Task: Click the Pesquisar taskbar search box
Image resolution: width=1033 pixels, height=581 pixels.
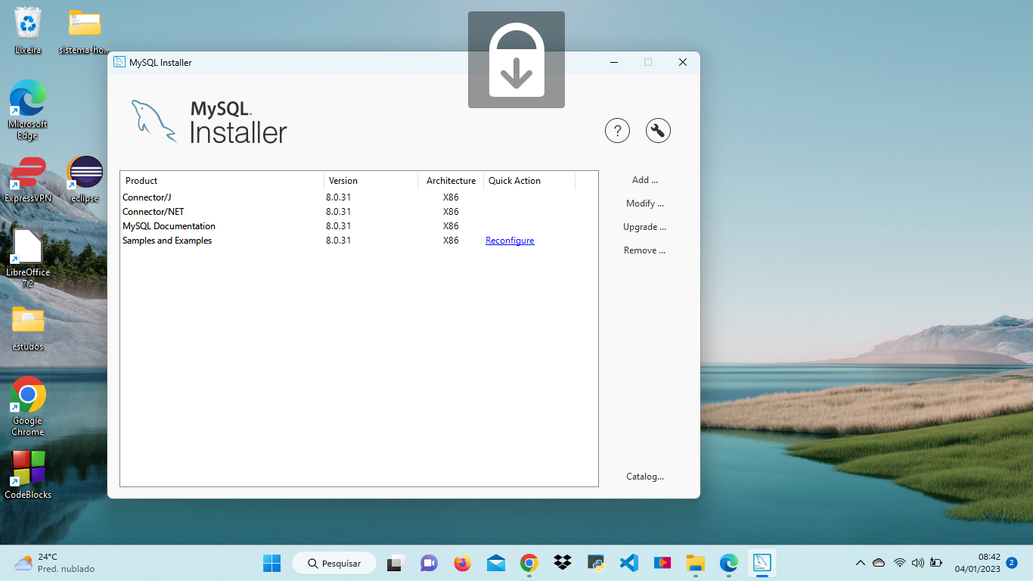Action: (334, 563)
